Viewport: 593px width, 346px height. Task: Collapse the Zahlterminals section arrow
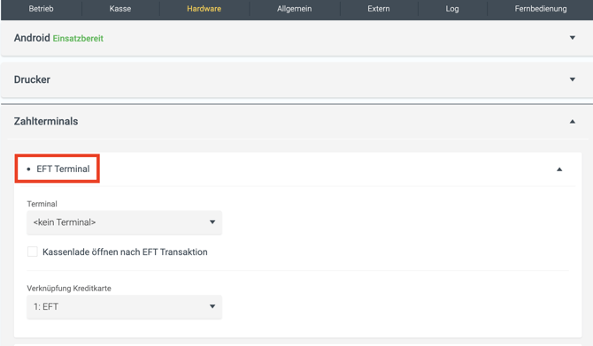click(572, 121)
